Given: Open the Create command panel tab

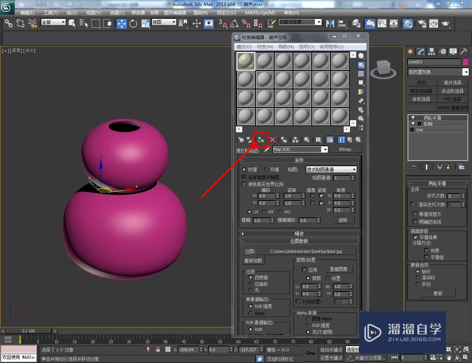Looking at the screenshot, I should click(x=410, y=52).
